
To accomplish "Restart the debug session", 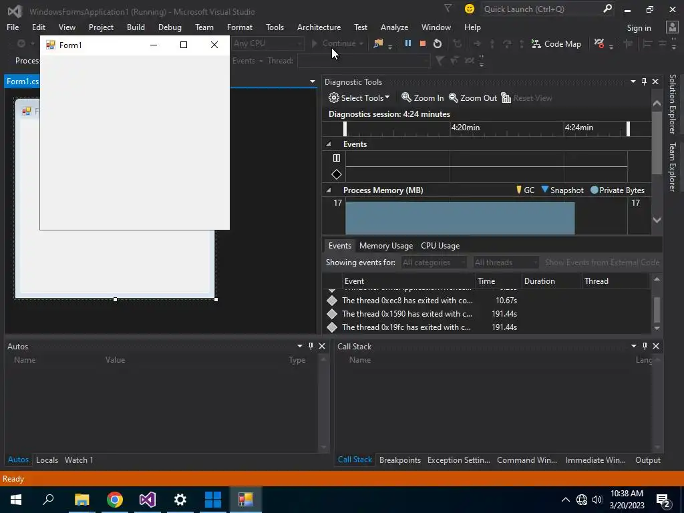I will click(437, 43).
